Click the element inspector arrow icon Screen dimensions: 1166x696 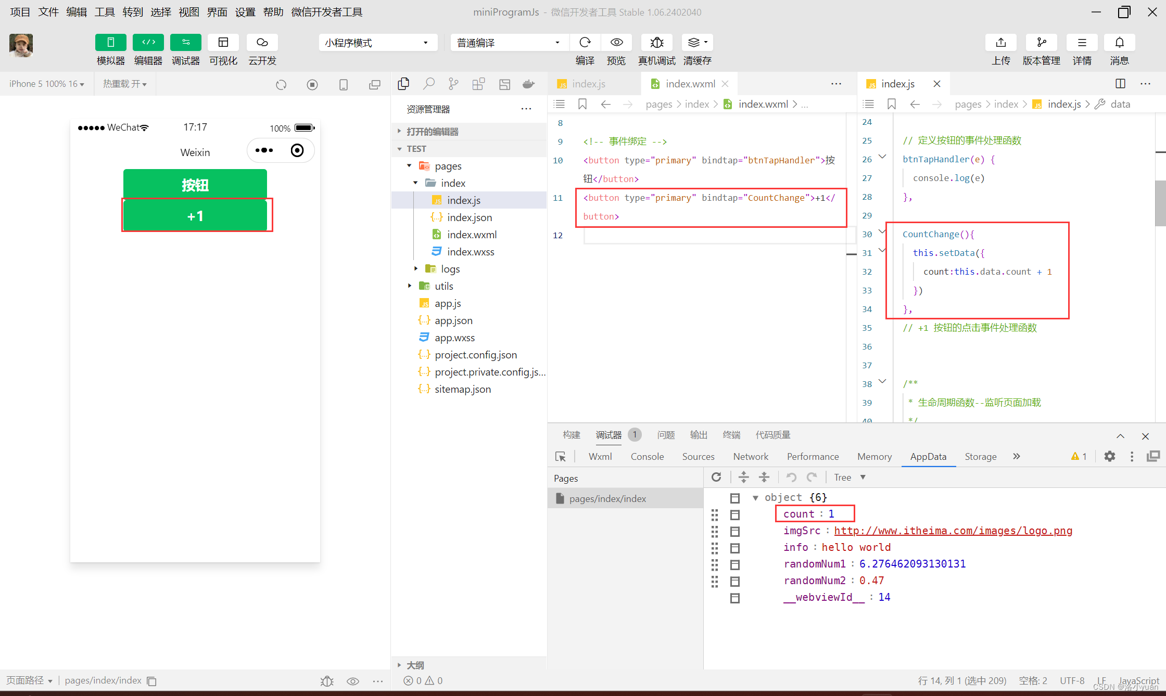561,456
